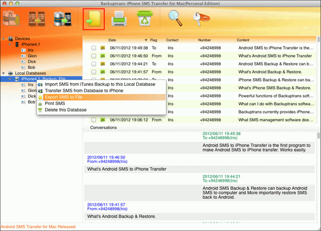Collapse the Local Databases tree node
Image resolution: width=321 pixels, height=231 pixels.
point(4,73)
